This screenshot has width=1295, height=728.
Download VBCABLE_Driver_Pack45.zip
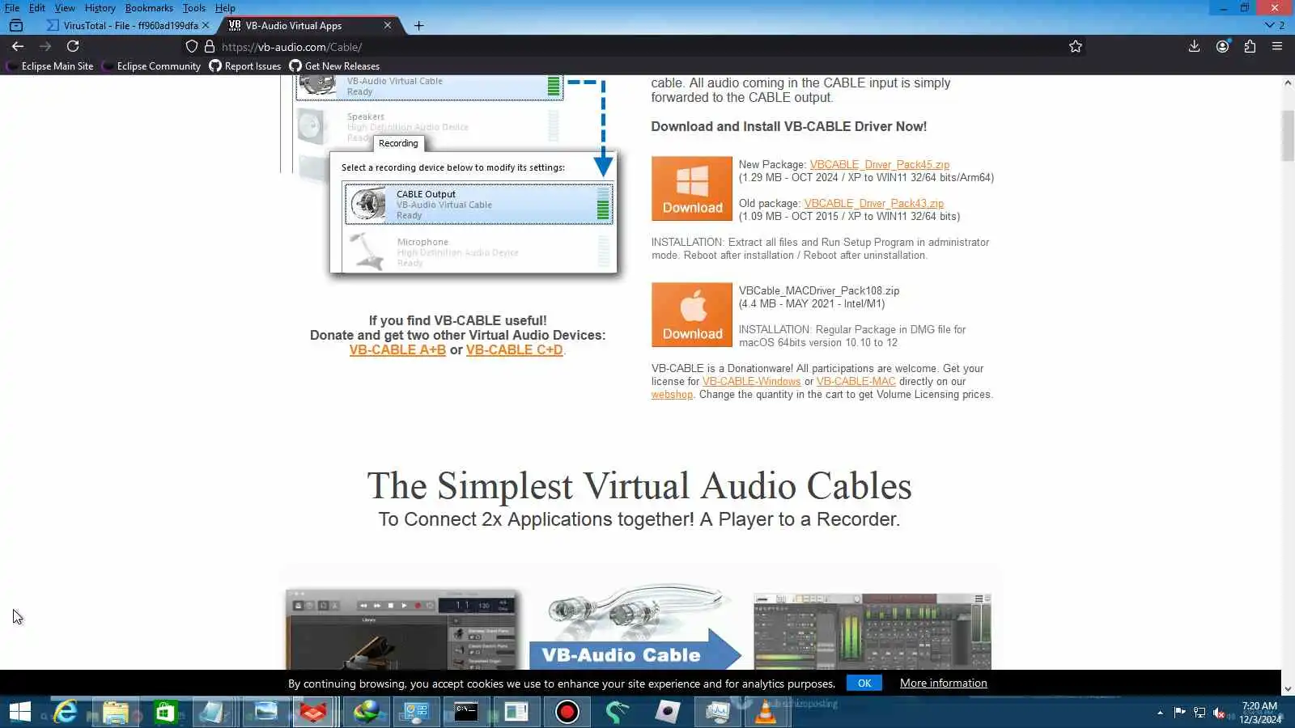[x=880, y=164]
